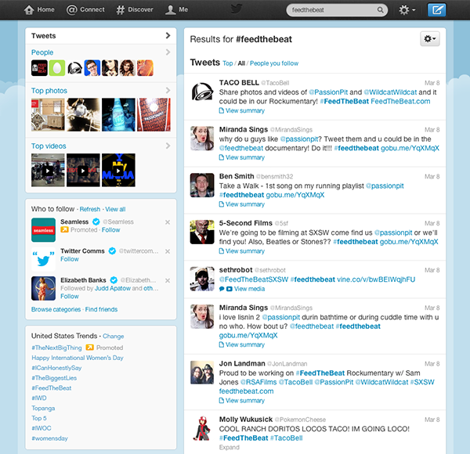The height and width of the screenshot is (454, 470).
Task: Click Seamless verified badge
Action: (96, 222)
